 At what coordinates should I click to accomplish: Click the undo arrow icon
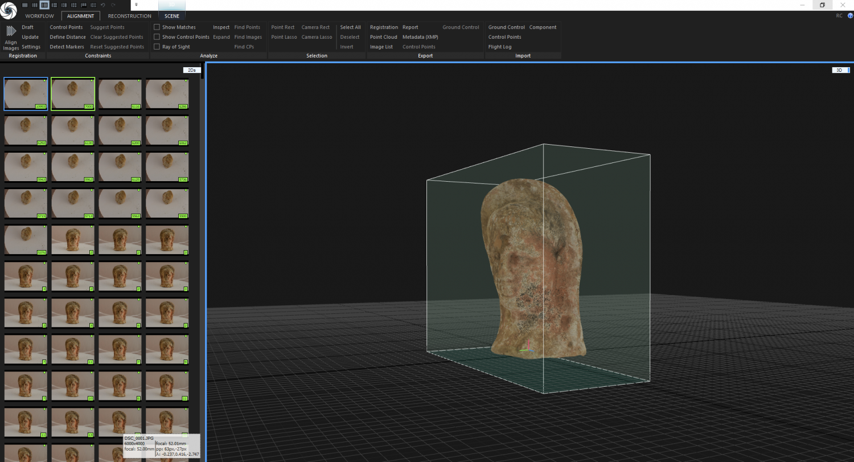[x=102, y=5]
